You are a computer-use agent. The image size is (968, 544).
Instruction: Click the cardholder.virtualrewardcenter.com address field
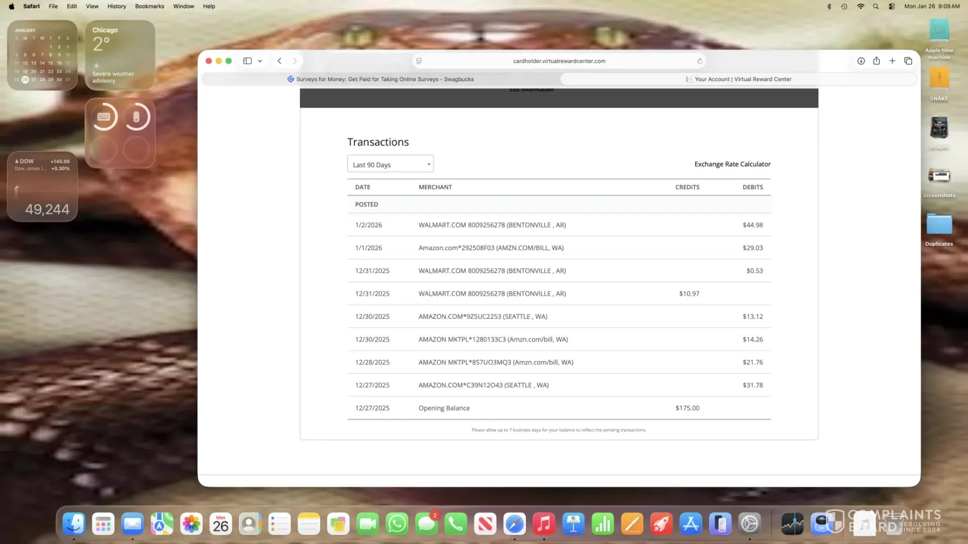click(x=559, y=61)
